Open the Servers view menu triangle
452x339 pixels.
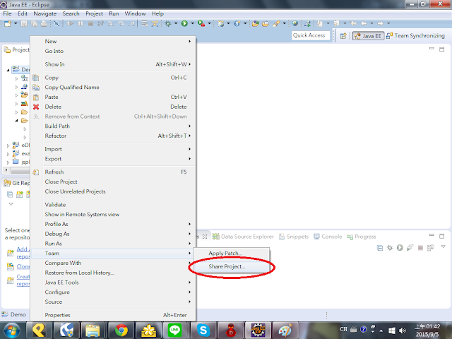(x=443, y=246)
